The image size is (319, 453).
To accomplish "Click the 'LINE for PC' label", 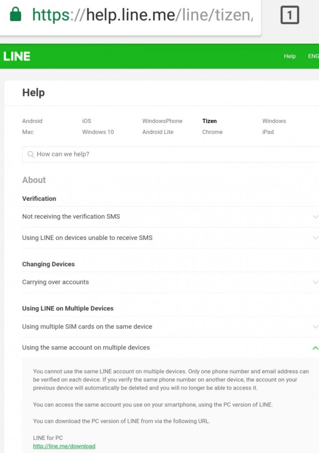I will (x=48, y=438).
